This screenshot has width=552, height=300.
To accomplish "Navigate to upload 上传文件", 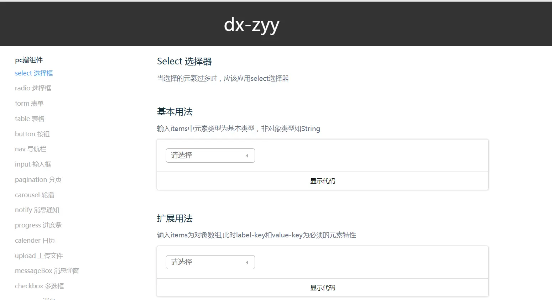I will coord(39,256).
